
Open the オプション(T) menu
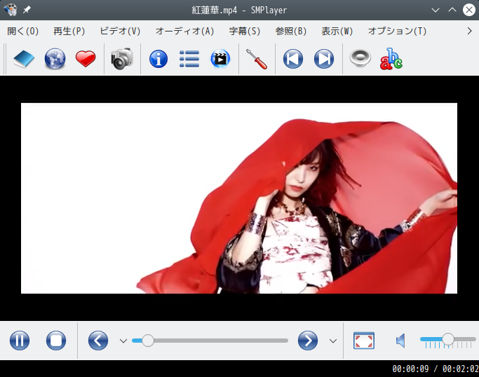click(397, 31)
